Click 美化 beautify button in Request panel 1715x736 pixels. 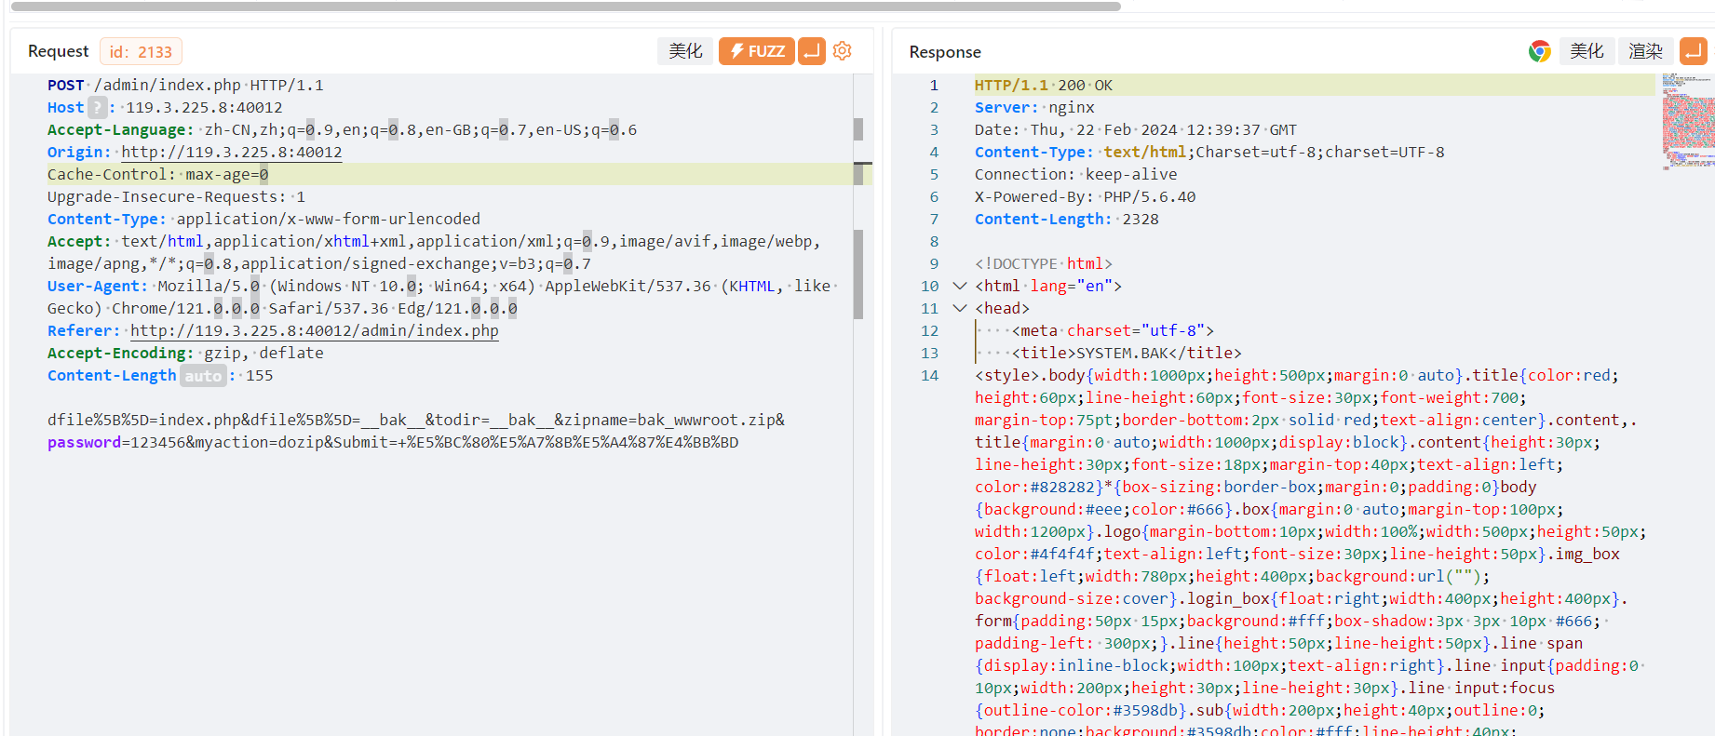685,51
